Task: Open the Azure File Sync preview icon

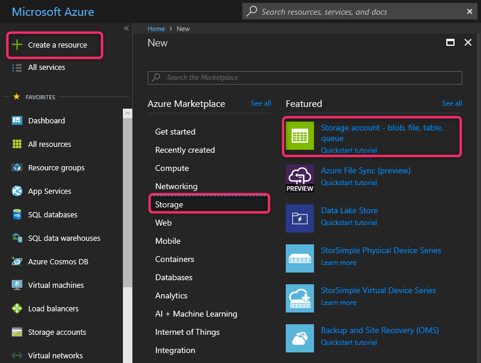Action: pos(300,179)
